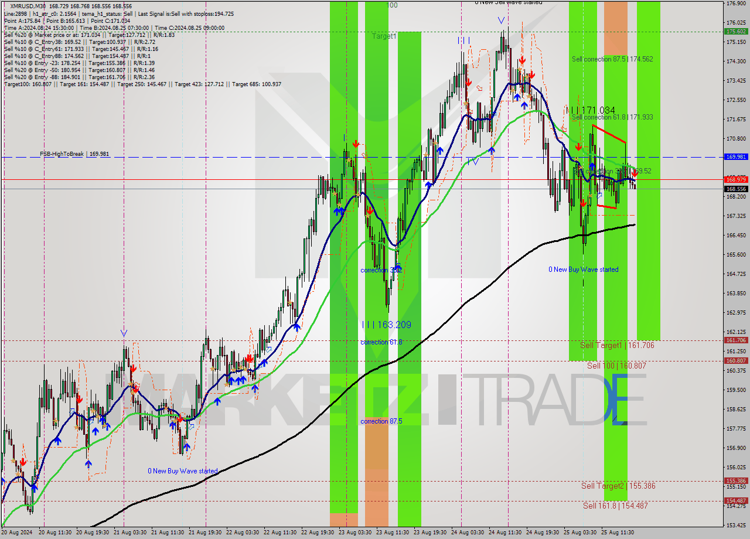Select the red channel line near 171.034 label

point(609,134)
